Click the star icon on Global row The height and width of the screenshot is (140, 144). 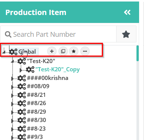pos(74,51)
